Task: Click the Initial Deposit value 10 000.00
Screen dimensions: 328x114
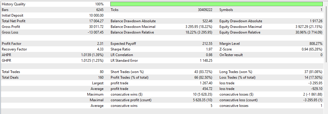Action: (x=96, y=15)
